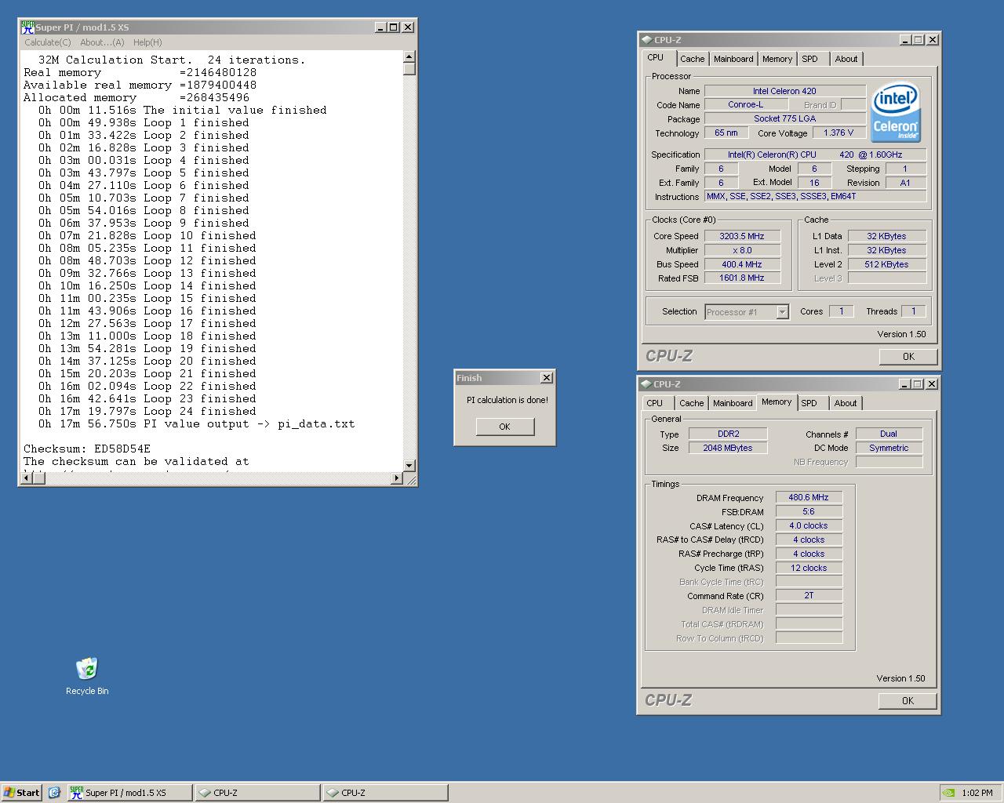Screen dimensions: 1004x803
Task: Click the DRAM Frequency value 480.6 MHz
Action: (809, 497)
